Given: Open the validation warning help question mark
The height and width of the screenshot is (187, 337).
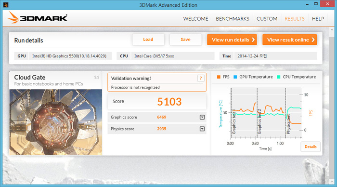Looking at the screenshot, I should pos(201,79).
